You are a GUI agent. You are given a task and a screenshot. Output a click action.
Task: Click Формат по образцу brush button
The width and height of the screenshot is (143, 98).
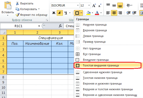tap(31, 15)
